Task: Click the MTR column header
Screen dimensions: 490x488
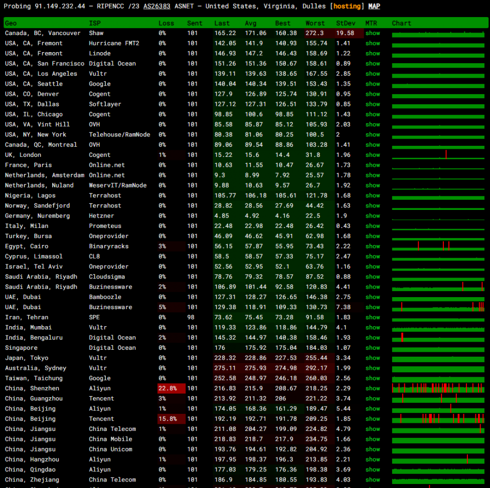Action: 371,23
